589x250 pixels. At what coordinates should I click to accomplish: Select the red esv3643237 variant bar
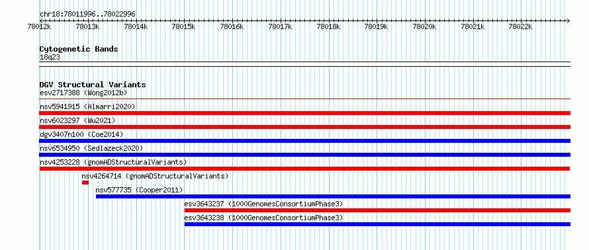(377, 210)
